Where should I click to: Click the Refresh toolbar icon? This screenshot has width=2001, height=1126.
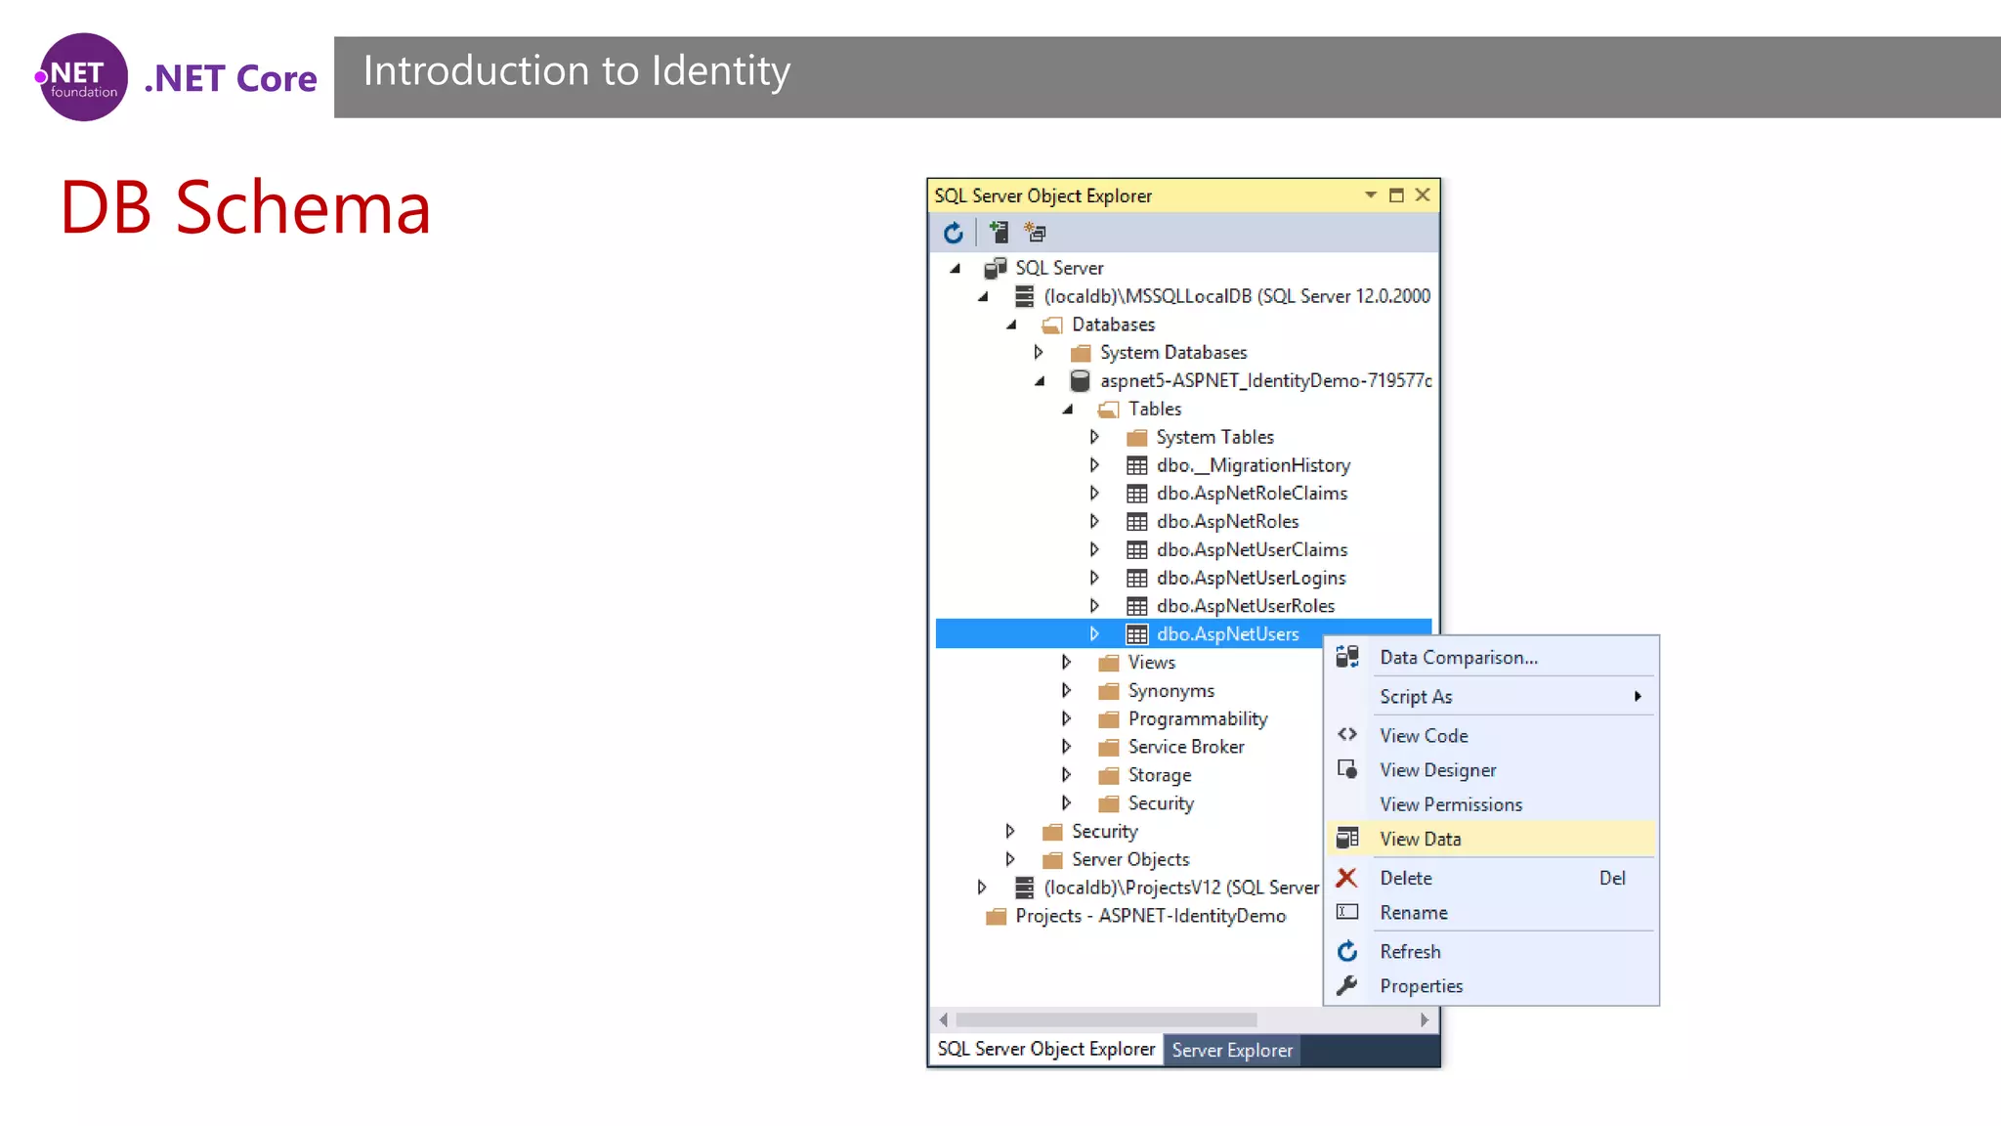click(954, 233)
